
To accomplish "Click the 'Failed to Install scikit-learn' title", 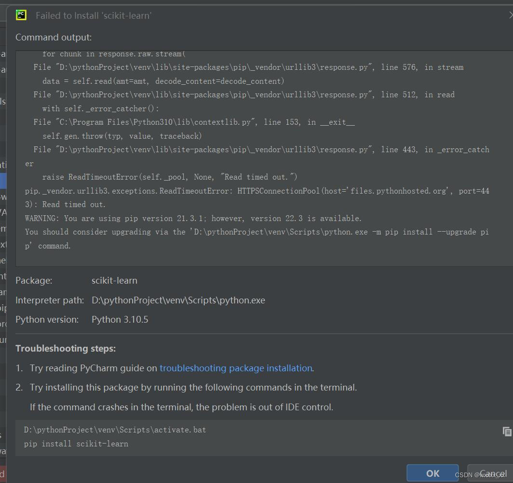I will pyautogui.click(x=94, y=15).
